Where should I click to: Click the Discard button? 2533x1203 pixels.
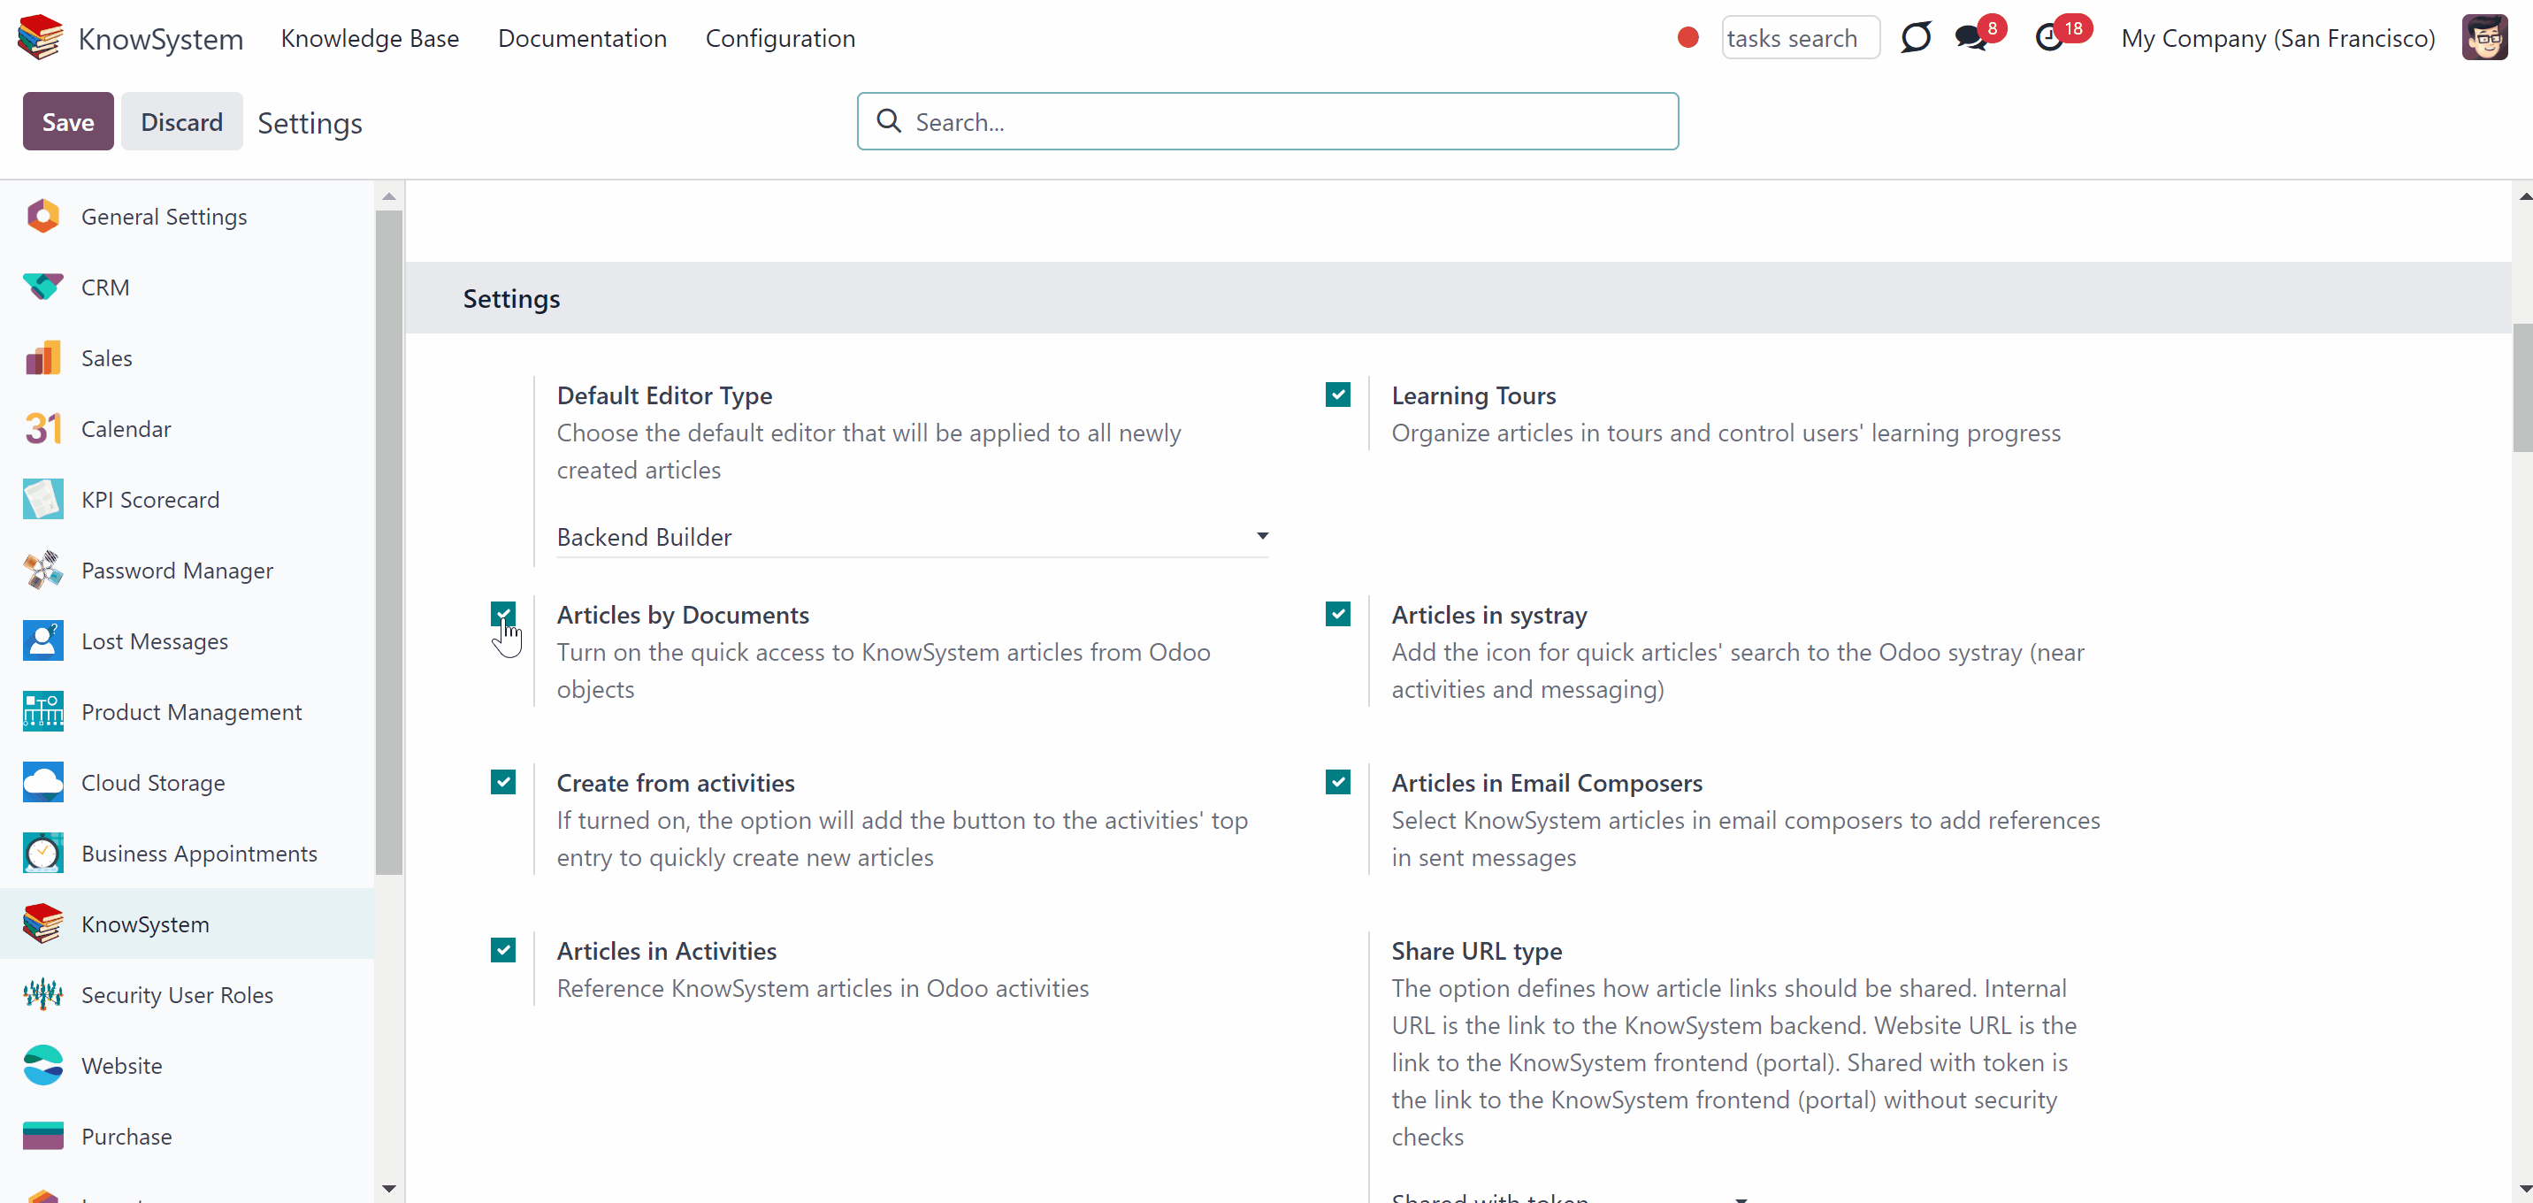[182, 121]
